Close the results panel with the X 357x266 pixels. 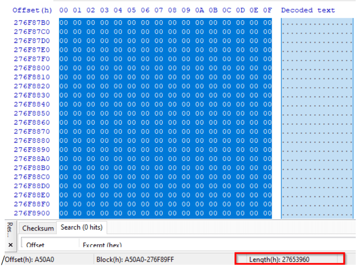[x=11, y=245]
